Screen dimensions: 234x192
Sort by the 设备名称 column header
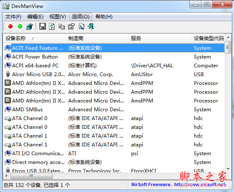(34, 38)
